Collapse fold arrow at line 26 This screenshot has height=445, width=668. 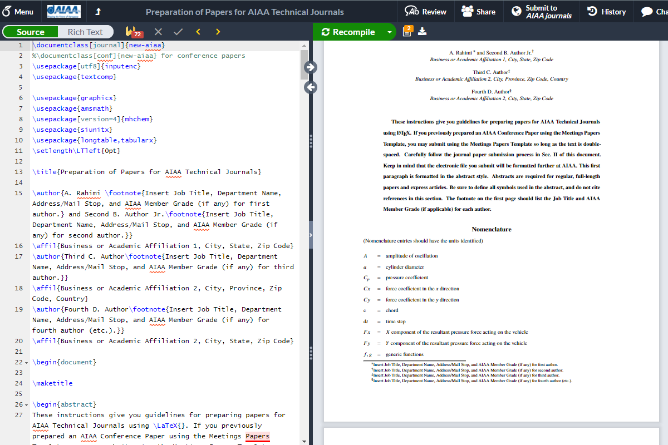click(26, 405)
